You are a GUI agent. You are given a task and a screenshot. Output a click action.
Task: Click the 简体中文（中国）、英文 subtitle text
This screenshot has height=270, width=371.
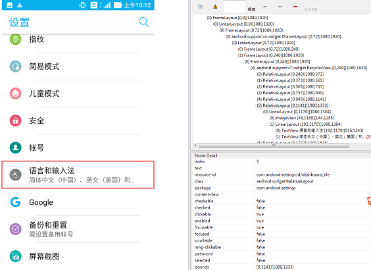click(x=82, y=180)
